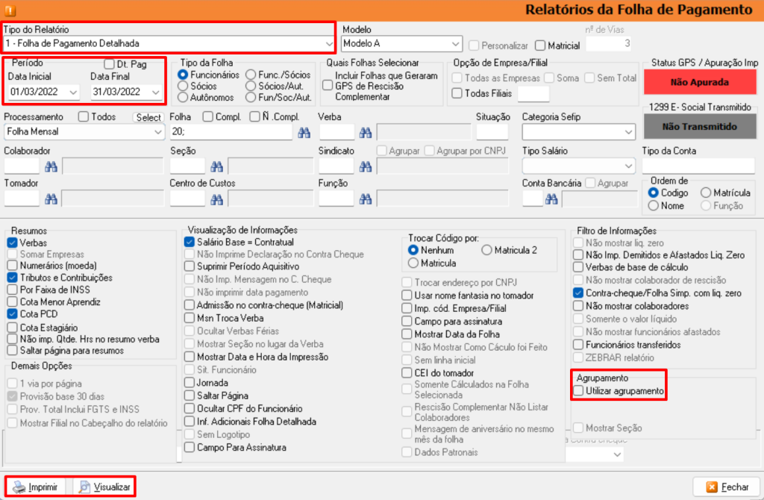Screen dimensions: 764x500
Task: Open the Modelo A dropdown list
Action: pos(457,45)
